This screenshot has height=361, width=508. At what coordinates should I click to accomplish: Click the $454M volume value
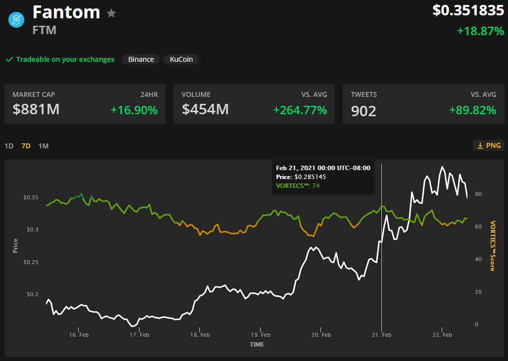205,109
